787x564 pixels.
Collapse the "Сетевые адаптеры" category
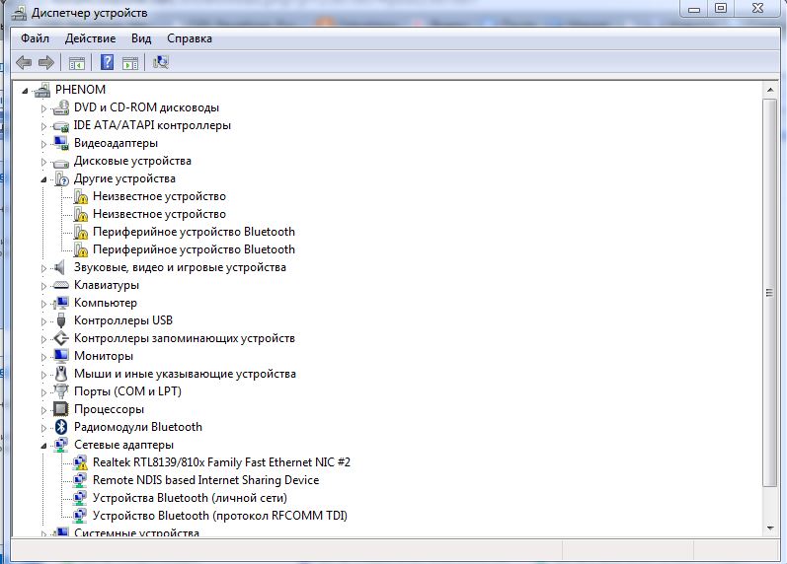[43, 446]
